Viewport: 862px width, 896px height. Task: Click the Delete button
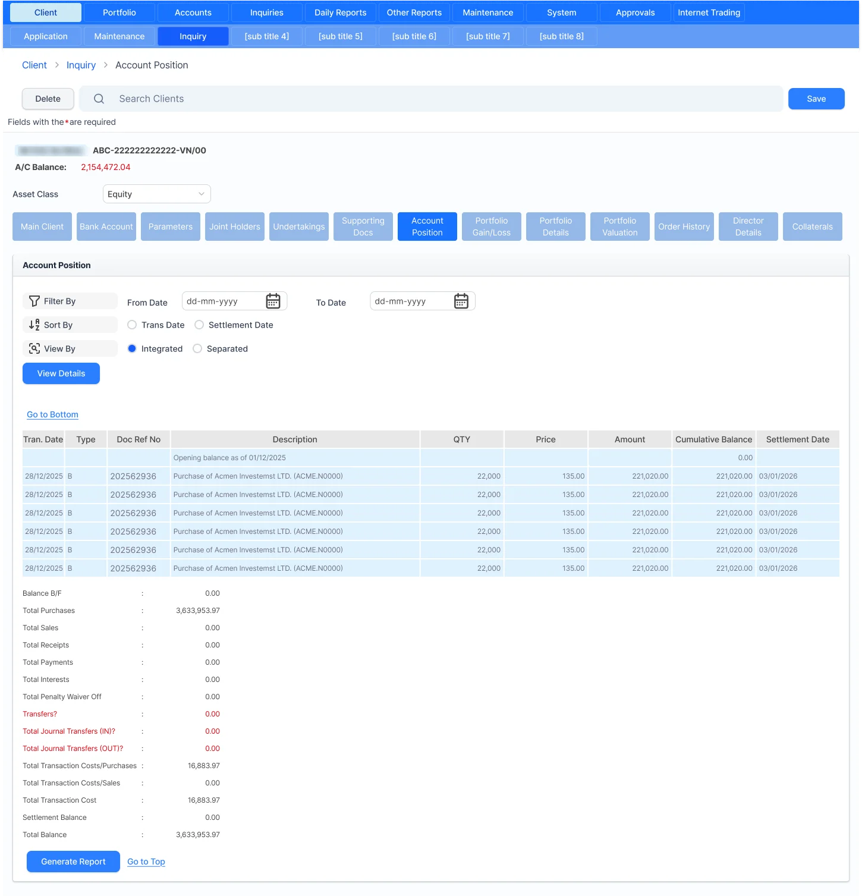click(x=48, y=99)
